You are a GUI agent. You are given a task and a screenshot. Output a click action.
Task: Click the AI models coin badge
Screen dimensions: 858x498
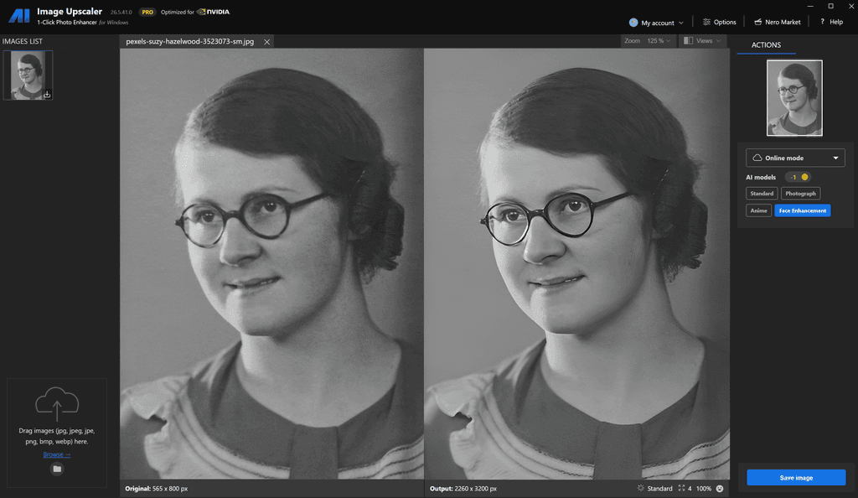(796, 177)
